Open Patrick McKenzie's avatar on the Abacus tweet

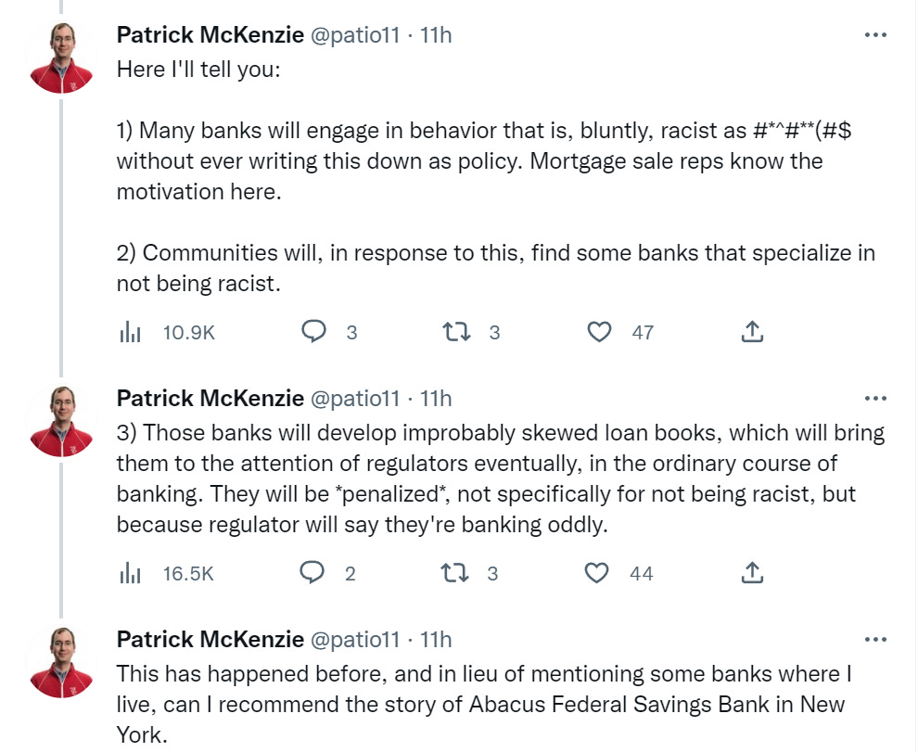coord(60,662)
